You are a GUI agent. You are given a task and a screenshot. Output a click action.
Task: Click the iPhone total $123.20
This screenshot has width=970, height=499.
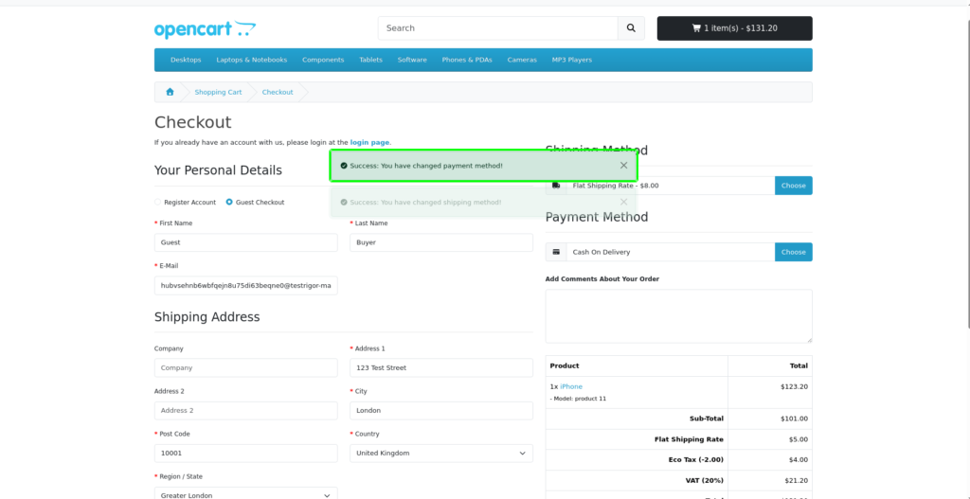click(x=795, y=386)
